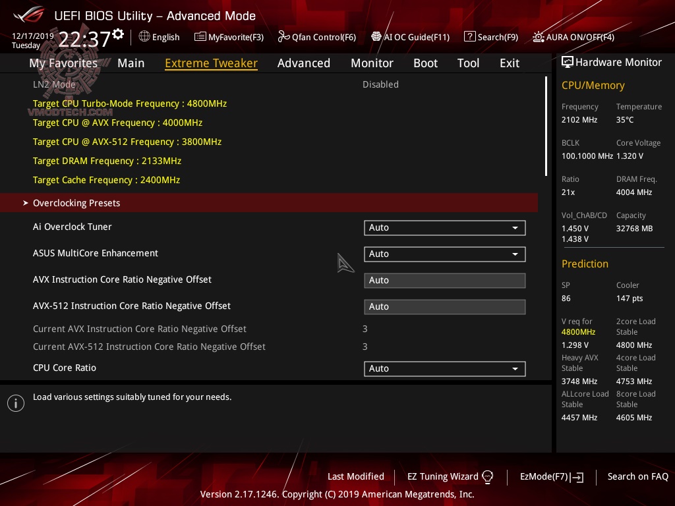Click the 32768 MB capacity value
675x506 pixels.
point(634,229)
